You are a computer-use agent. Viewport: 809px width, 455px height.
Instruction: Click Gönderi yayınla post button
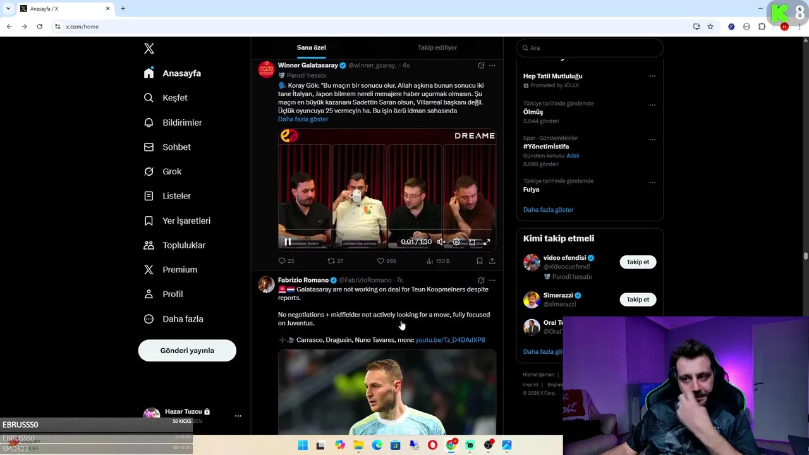click(187, 351)
